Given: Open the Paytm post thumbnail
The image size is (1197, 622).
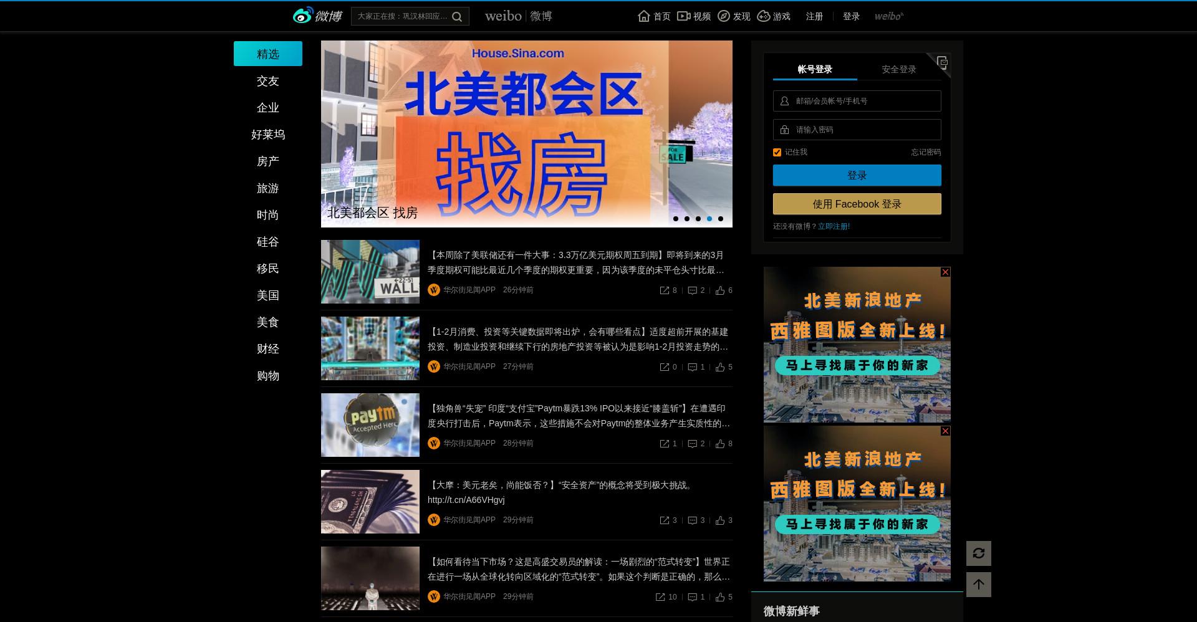Looking at the screenshot, I should [x=370, y=425].
